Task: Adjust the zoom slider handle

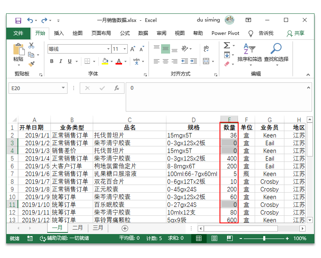Action: click(264, 238)
